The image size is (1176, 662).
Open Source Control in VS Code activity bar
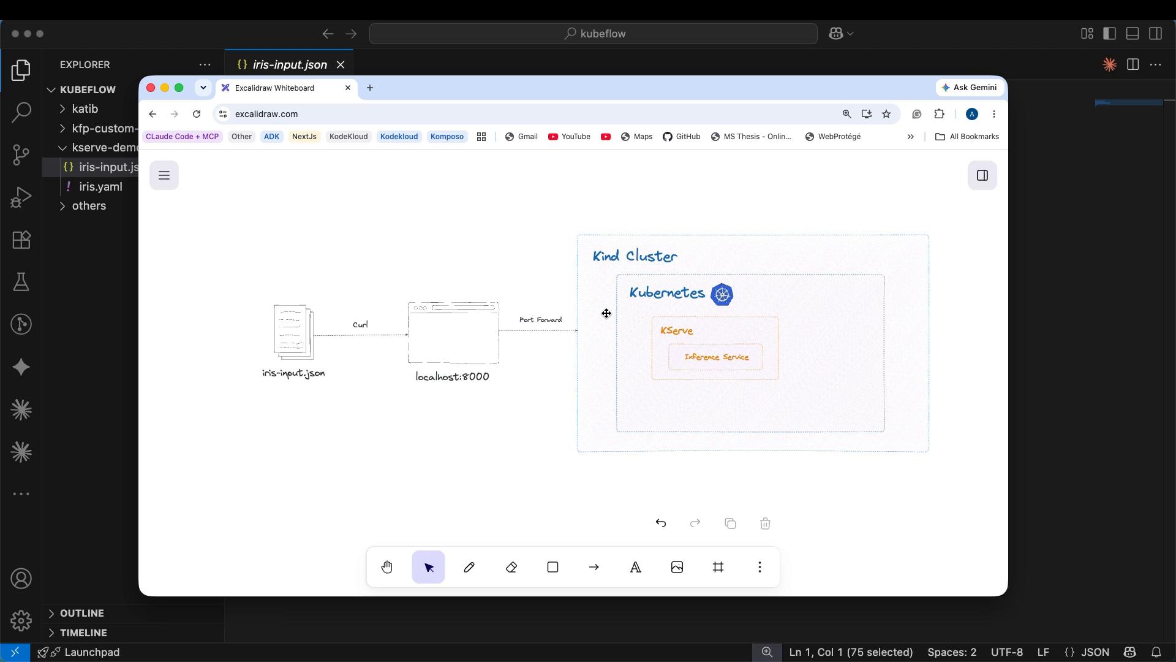coord(21,154)
